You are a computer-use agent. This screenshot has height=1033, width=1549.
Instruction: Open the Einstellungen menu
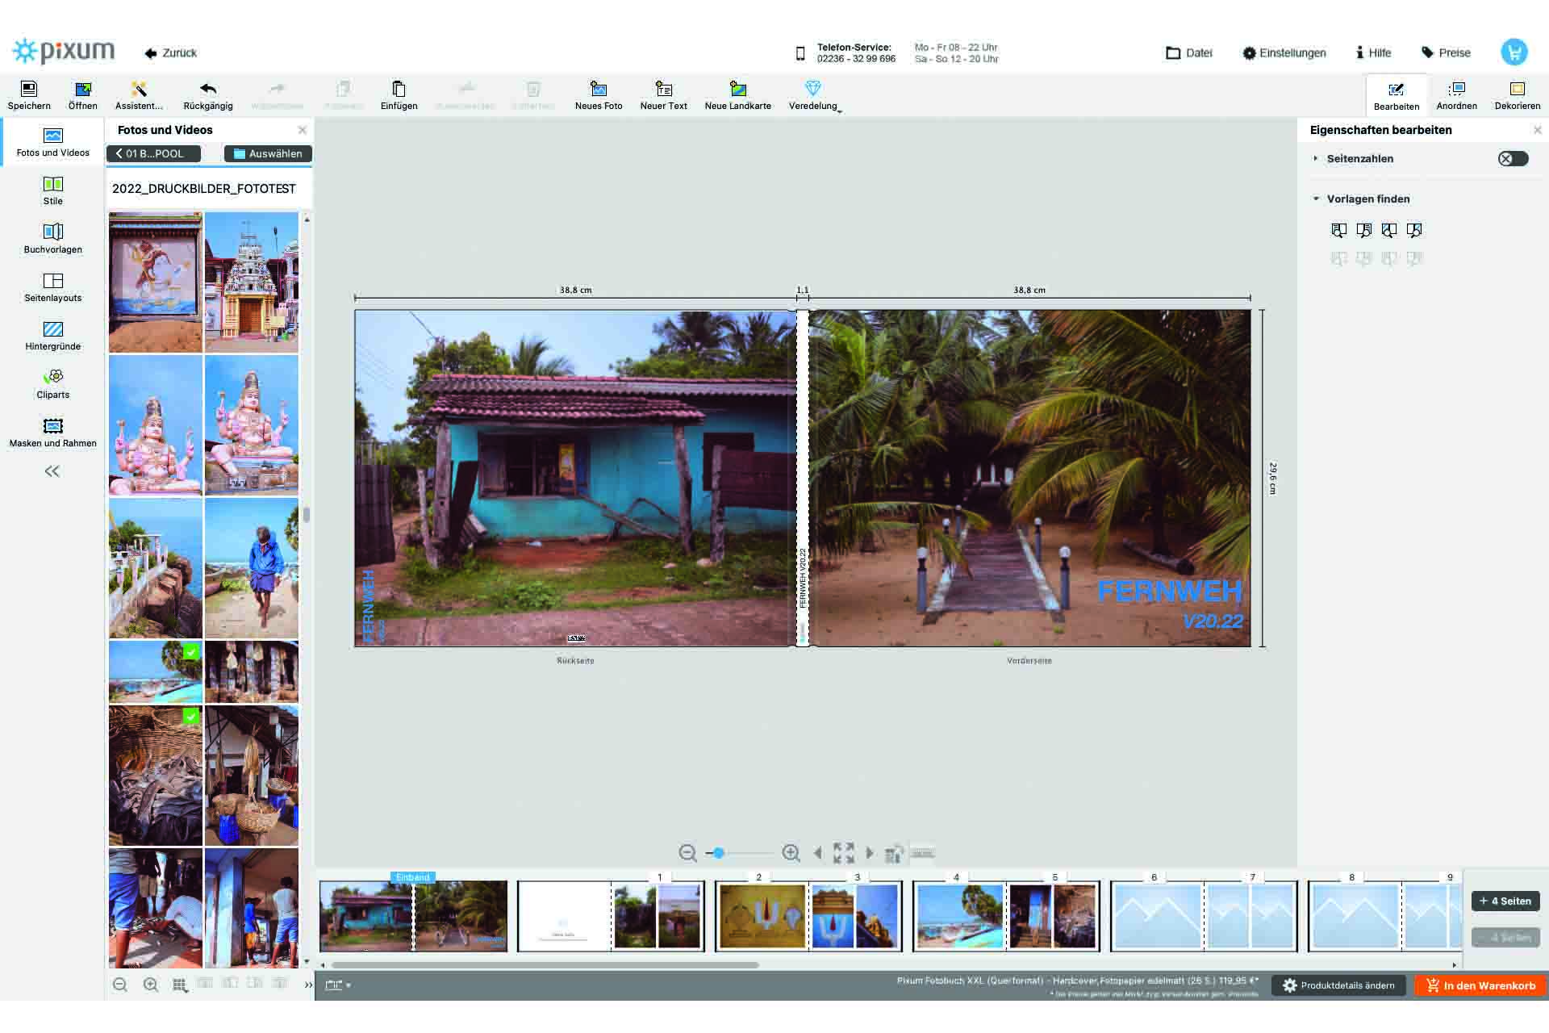point(1284,52)
